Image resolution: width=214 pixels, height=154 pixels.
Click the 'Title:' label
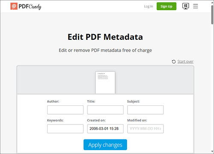(91, 101)
